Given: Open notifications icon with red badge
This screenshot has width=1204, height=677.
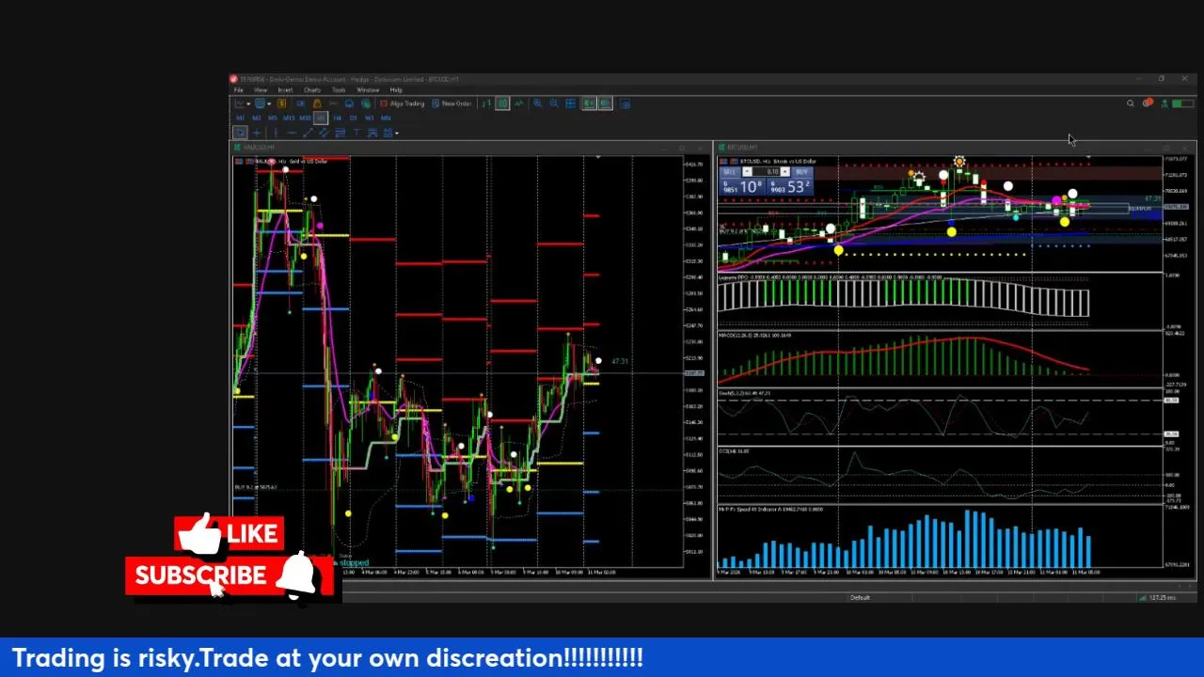Looking at the screenshot, I should pos(1148,103).
